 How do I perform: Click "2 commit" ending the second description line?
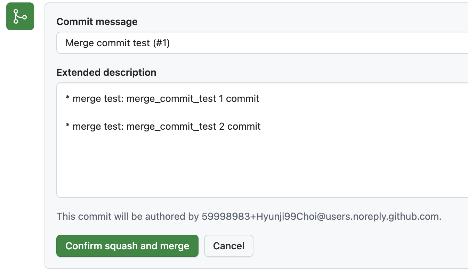(240, 127)
